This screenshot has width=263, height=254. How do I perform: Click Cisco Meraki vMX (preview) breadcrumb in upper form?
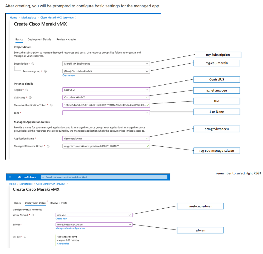pos(57,18)
